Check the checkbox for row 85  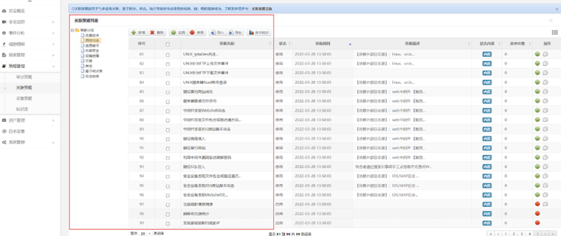point(168,92)
